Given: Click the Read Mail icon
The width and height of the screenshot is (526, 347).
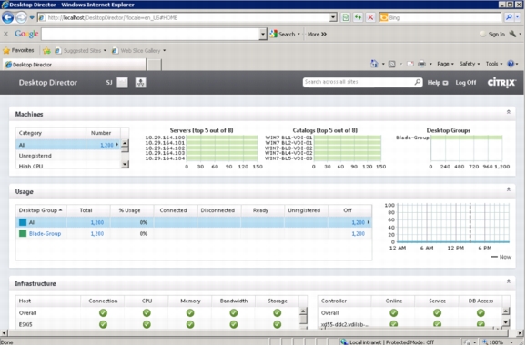Looking at the screenshot, I should click(410, 64).
